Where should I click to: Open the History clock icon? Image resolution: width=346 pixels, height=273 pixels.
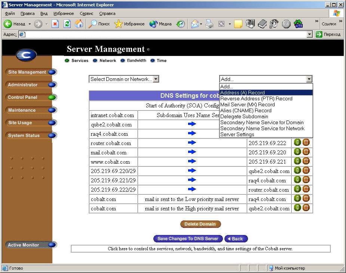click(x=181, y=24)
